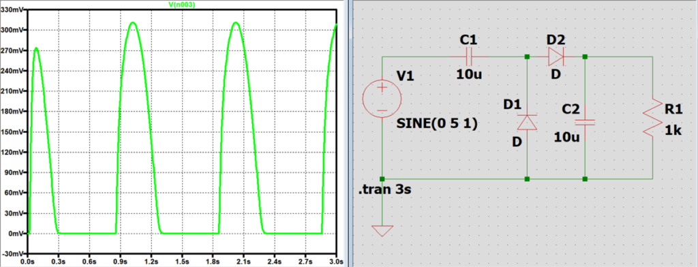Click the junction node between D2 and C2
The width and height of the screenshot is (698, 267).
(585, 57)
